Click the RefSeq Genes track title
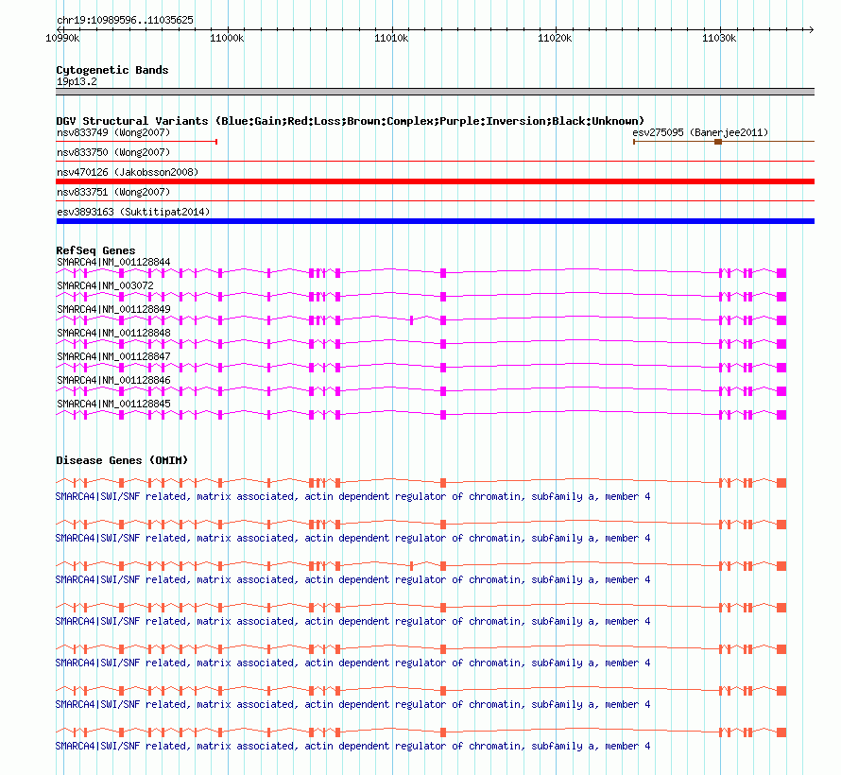 tap(95, 250)
